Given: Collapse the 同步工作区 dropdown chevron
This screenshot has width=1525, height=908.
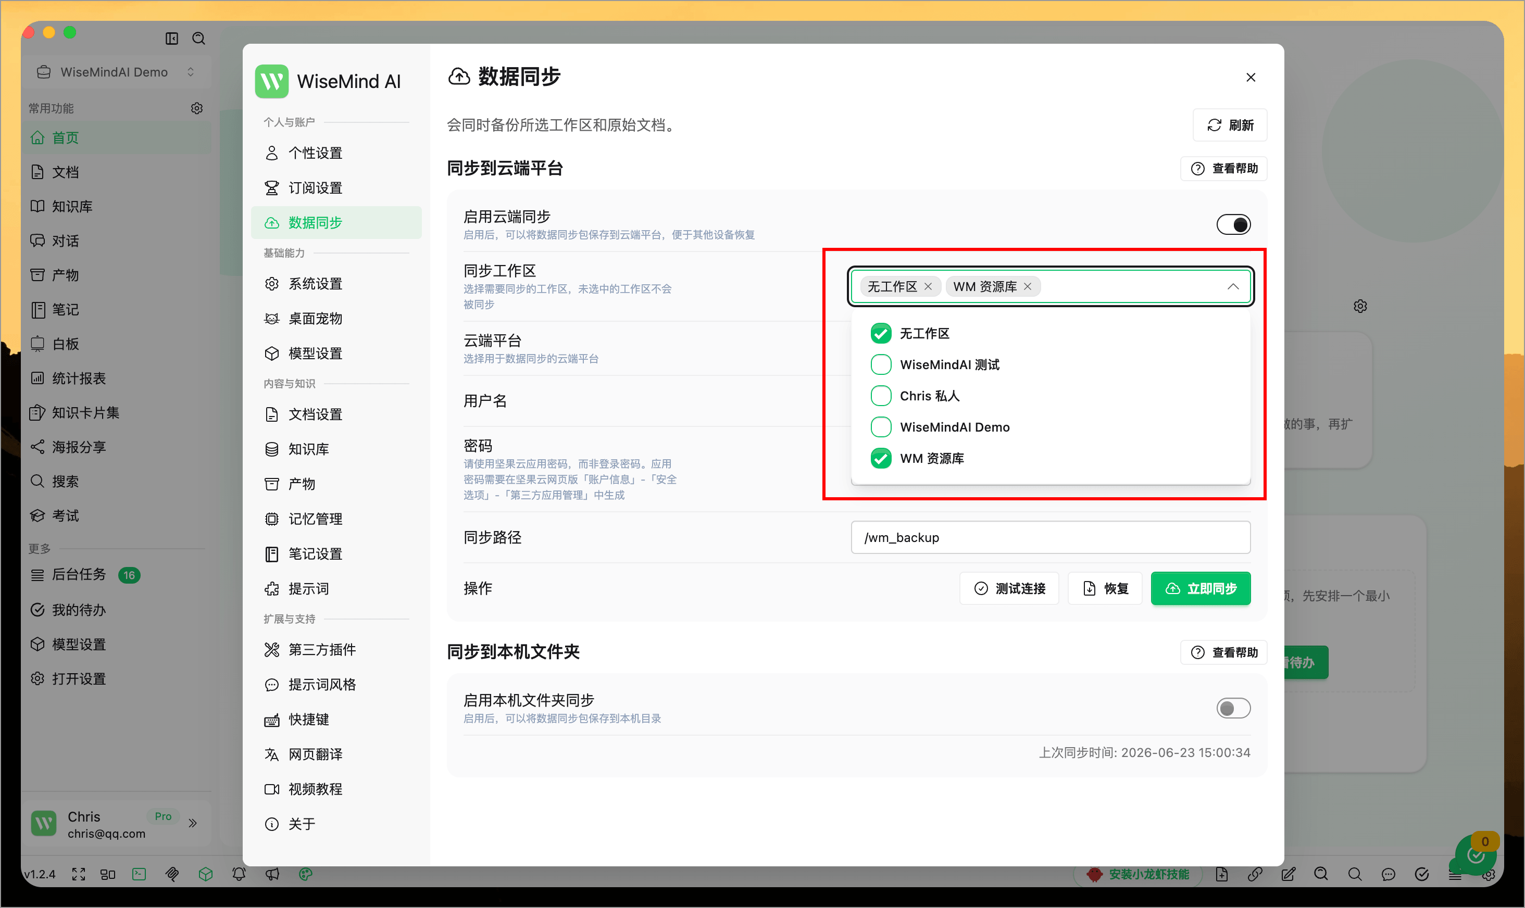Looking at the screenshot, I should [x=1232, y=286].
